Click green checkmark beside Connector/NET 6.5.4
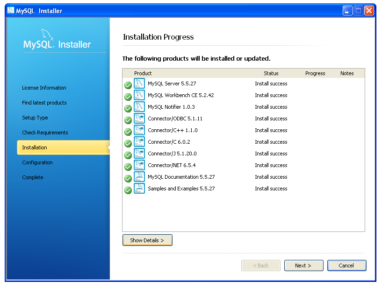 point(128,167)
